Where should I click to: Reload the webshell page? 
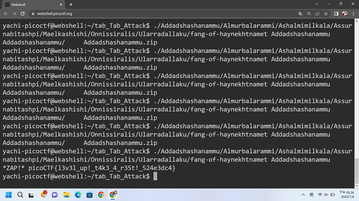pyautogui.click(x=23, y=13)
